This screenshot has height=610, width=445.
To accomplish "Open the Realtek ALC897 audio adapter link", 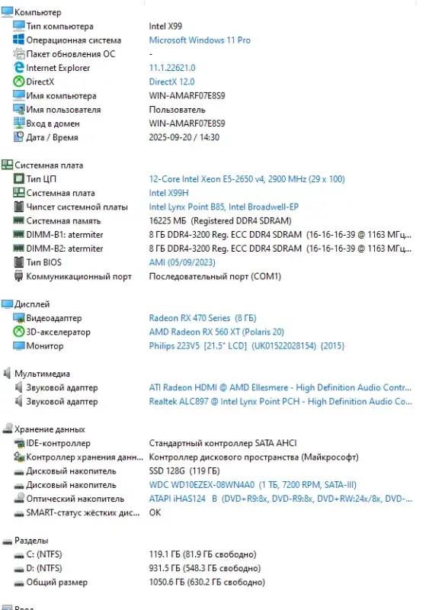I will [x=280, y=402].
